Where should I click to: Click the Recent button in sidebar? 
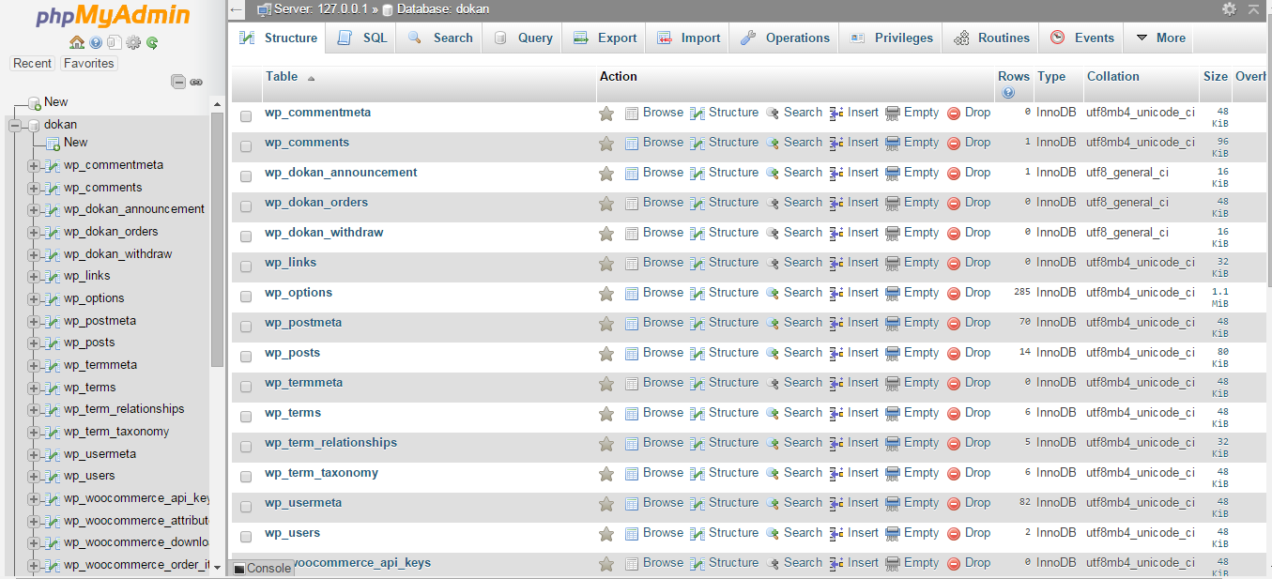point(33,64)
